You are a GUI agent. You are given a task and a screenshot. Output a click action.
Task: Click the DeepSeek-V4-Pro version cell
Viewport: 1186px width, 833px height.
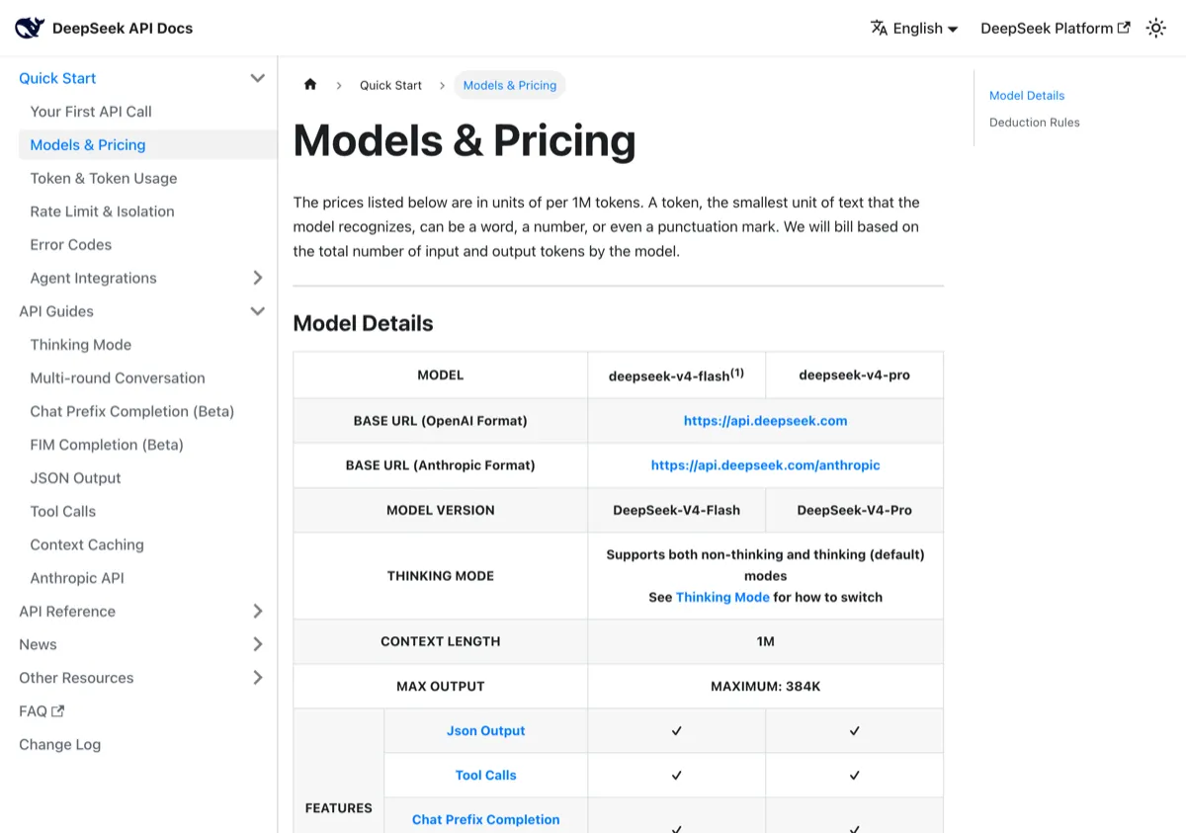854,510
